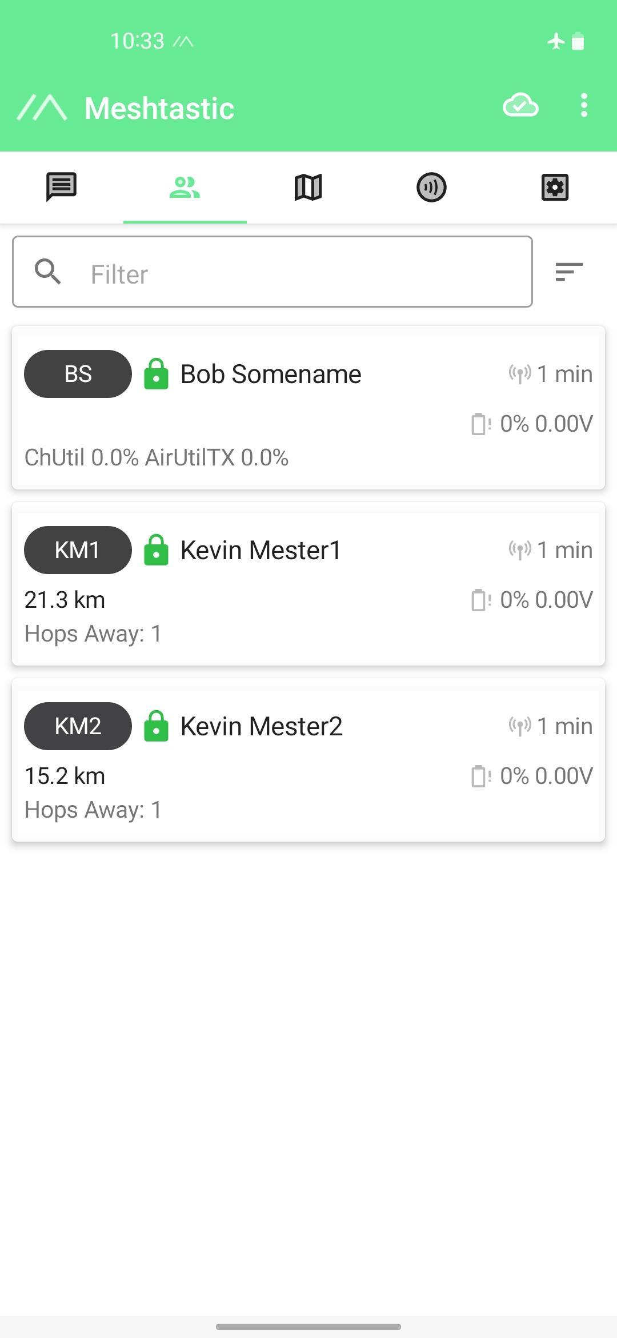Open the Channel radio tab icon
The image size is (617, 1338).
pos(431,187)
